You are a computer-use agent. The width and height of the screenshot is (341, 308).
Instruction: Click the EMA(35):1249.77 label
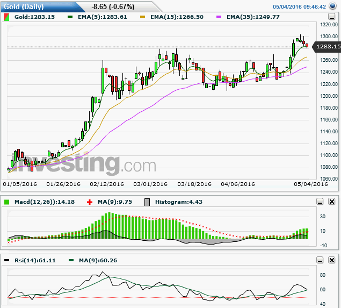click(x=253, y=17)
